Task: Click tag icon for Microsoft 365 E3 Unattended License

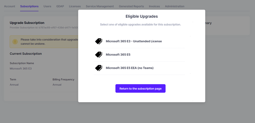Action: click(98, 41)
